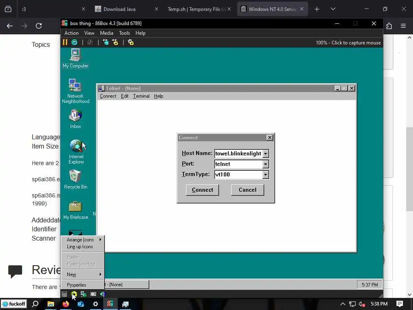Open Settings gear in Windows taskbar
This screenshot has height=310, width=413.
(95, 304)
